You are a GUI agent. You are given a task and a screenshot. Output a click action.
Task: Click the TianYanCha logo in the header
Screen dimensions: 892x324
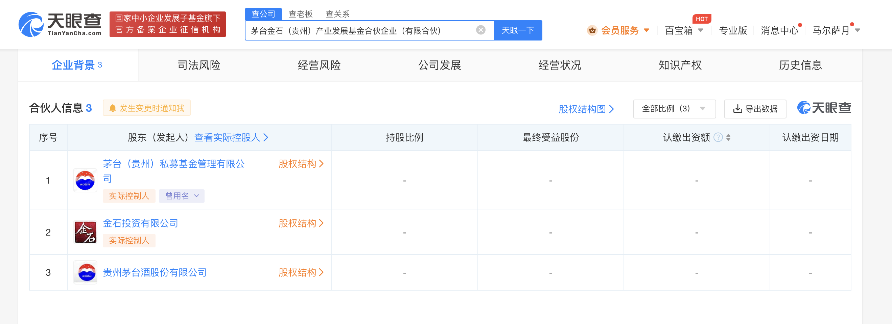pyautogui.click(x=60, y=24)
